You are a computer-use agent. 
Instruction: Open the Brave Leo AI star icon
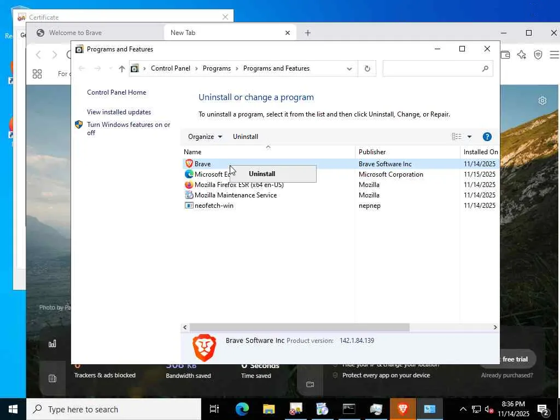click(x=522, y=55)
